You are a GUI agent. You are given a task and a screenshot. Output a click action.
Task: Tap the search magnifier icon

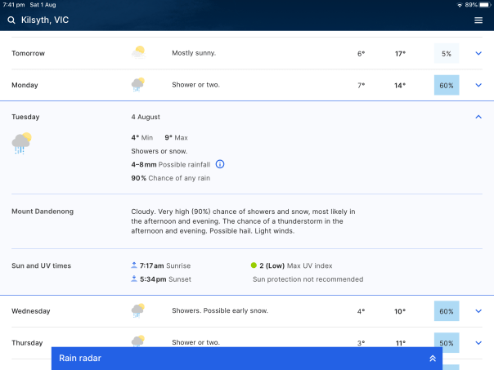(x=11, y=20)
